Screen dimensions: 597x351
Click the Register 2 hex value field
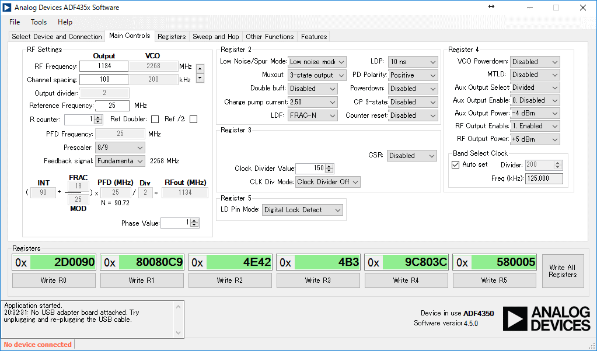tap(239, 262)
